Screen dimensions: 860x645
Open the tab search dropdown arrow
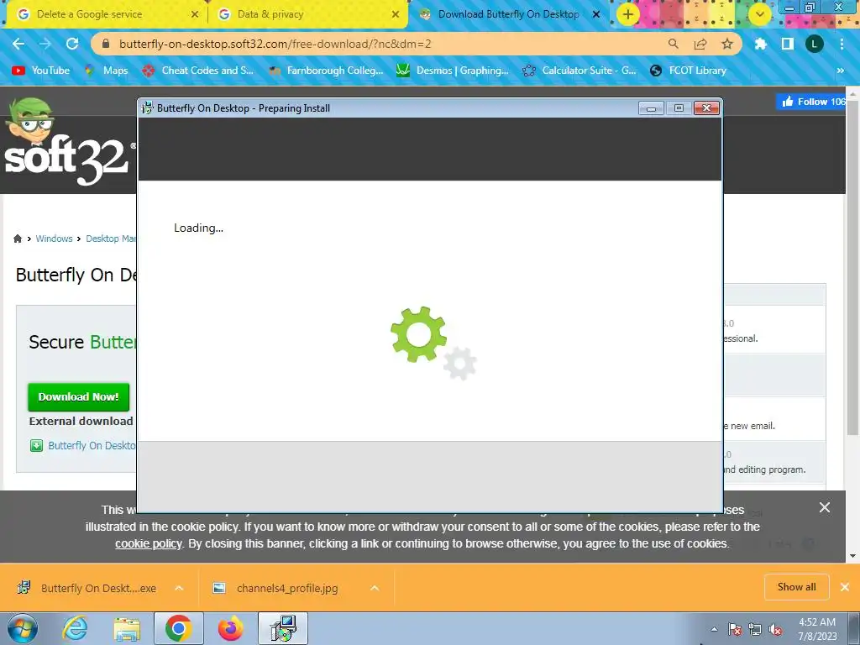tap(759, 14)
